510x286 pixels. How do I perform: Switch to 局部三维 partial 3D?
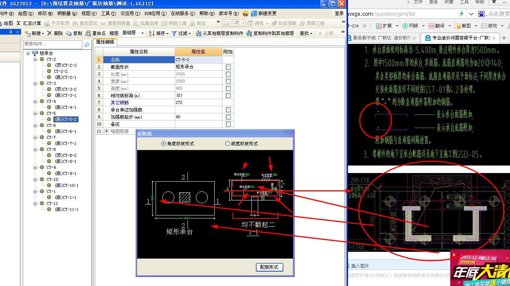click(x=312, y=23)
